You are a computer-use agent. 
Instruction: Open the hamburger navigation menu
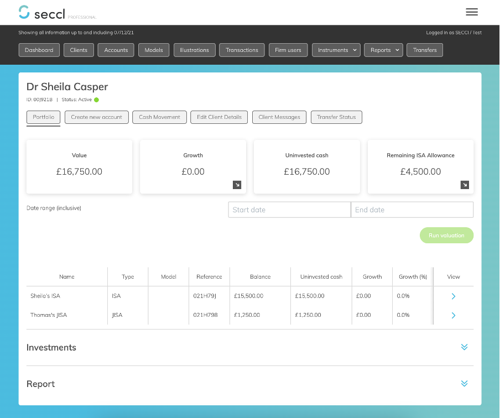471,12
